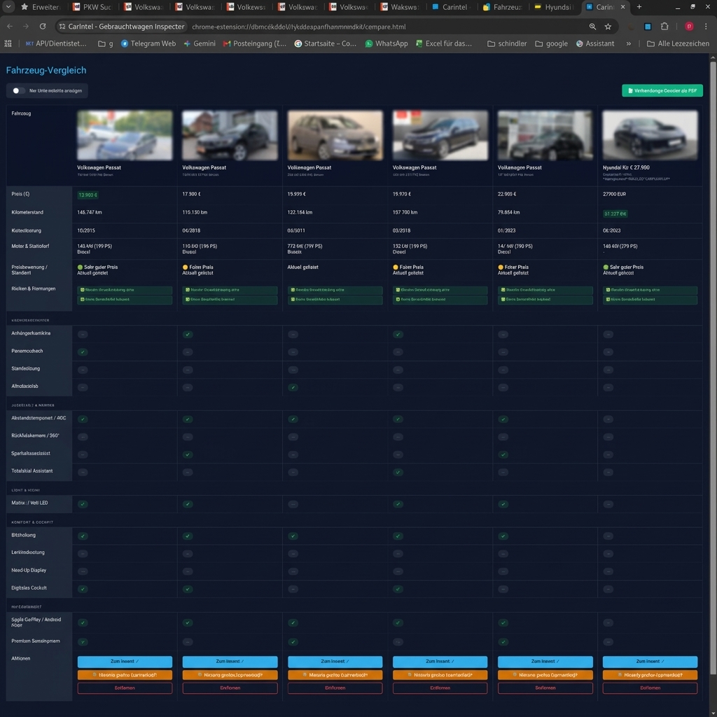Open the Extensions puzzle icon
The image size is (717, 717).
[664, 27]
